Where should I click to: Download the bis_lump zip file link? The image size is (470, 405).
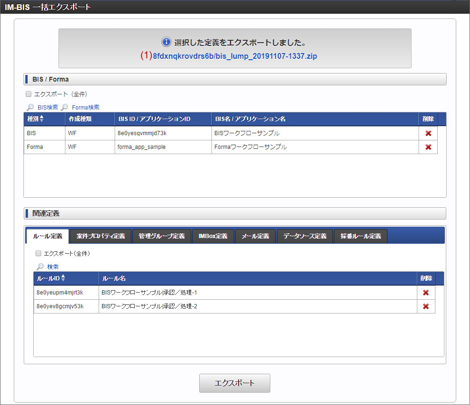pyautogui.click(x=235, y=56)
